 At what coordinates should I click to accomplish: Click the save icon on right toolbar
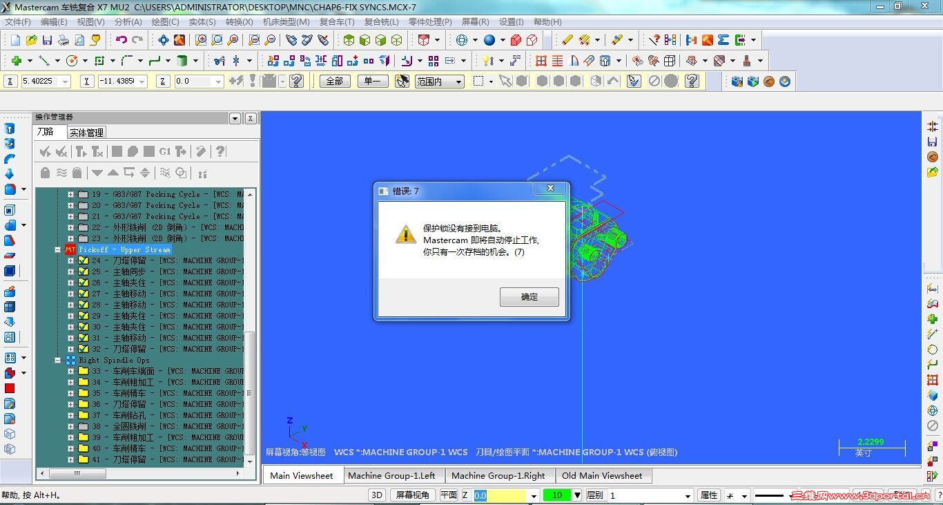pyautogui.click(x=933, y=142)
